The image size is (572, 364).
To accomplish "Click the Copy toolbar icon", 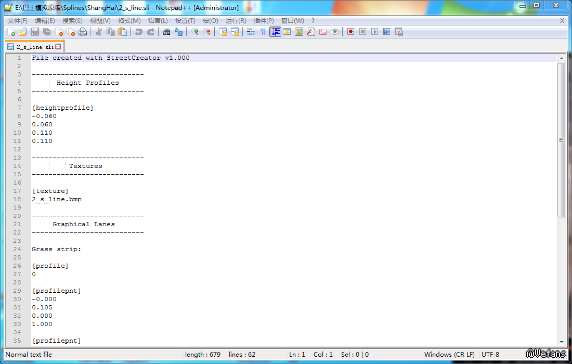I will [x=111, y=32].
